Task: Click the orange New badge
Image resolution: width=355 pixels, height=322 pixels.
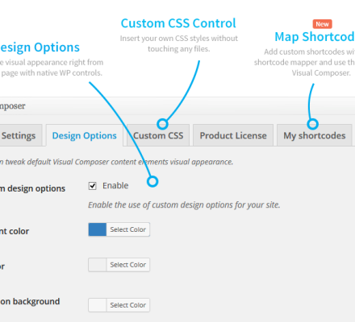Action: pyautogui.click(x=322, y=24)
